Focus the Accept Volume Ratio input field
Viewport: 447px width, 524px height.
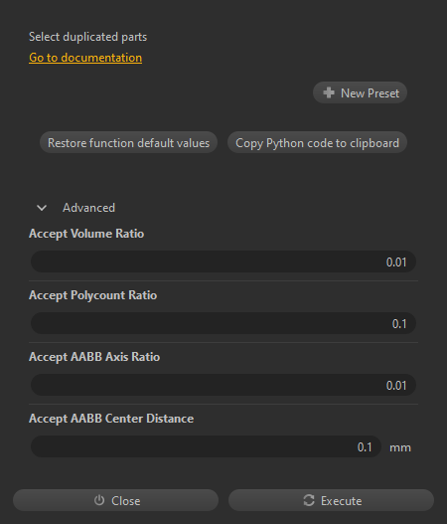click(223, 262)
